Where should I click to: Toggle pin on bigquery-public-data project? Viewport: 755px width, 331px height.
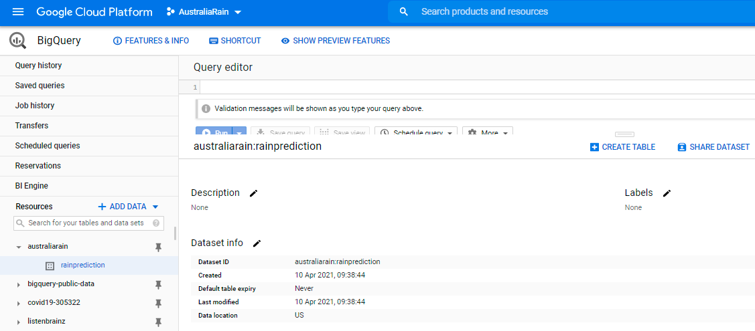pos(159,284)
